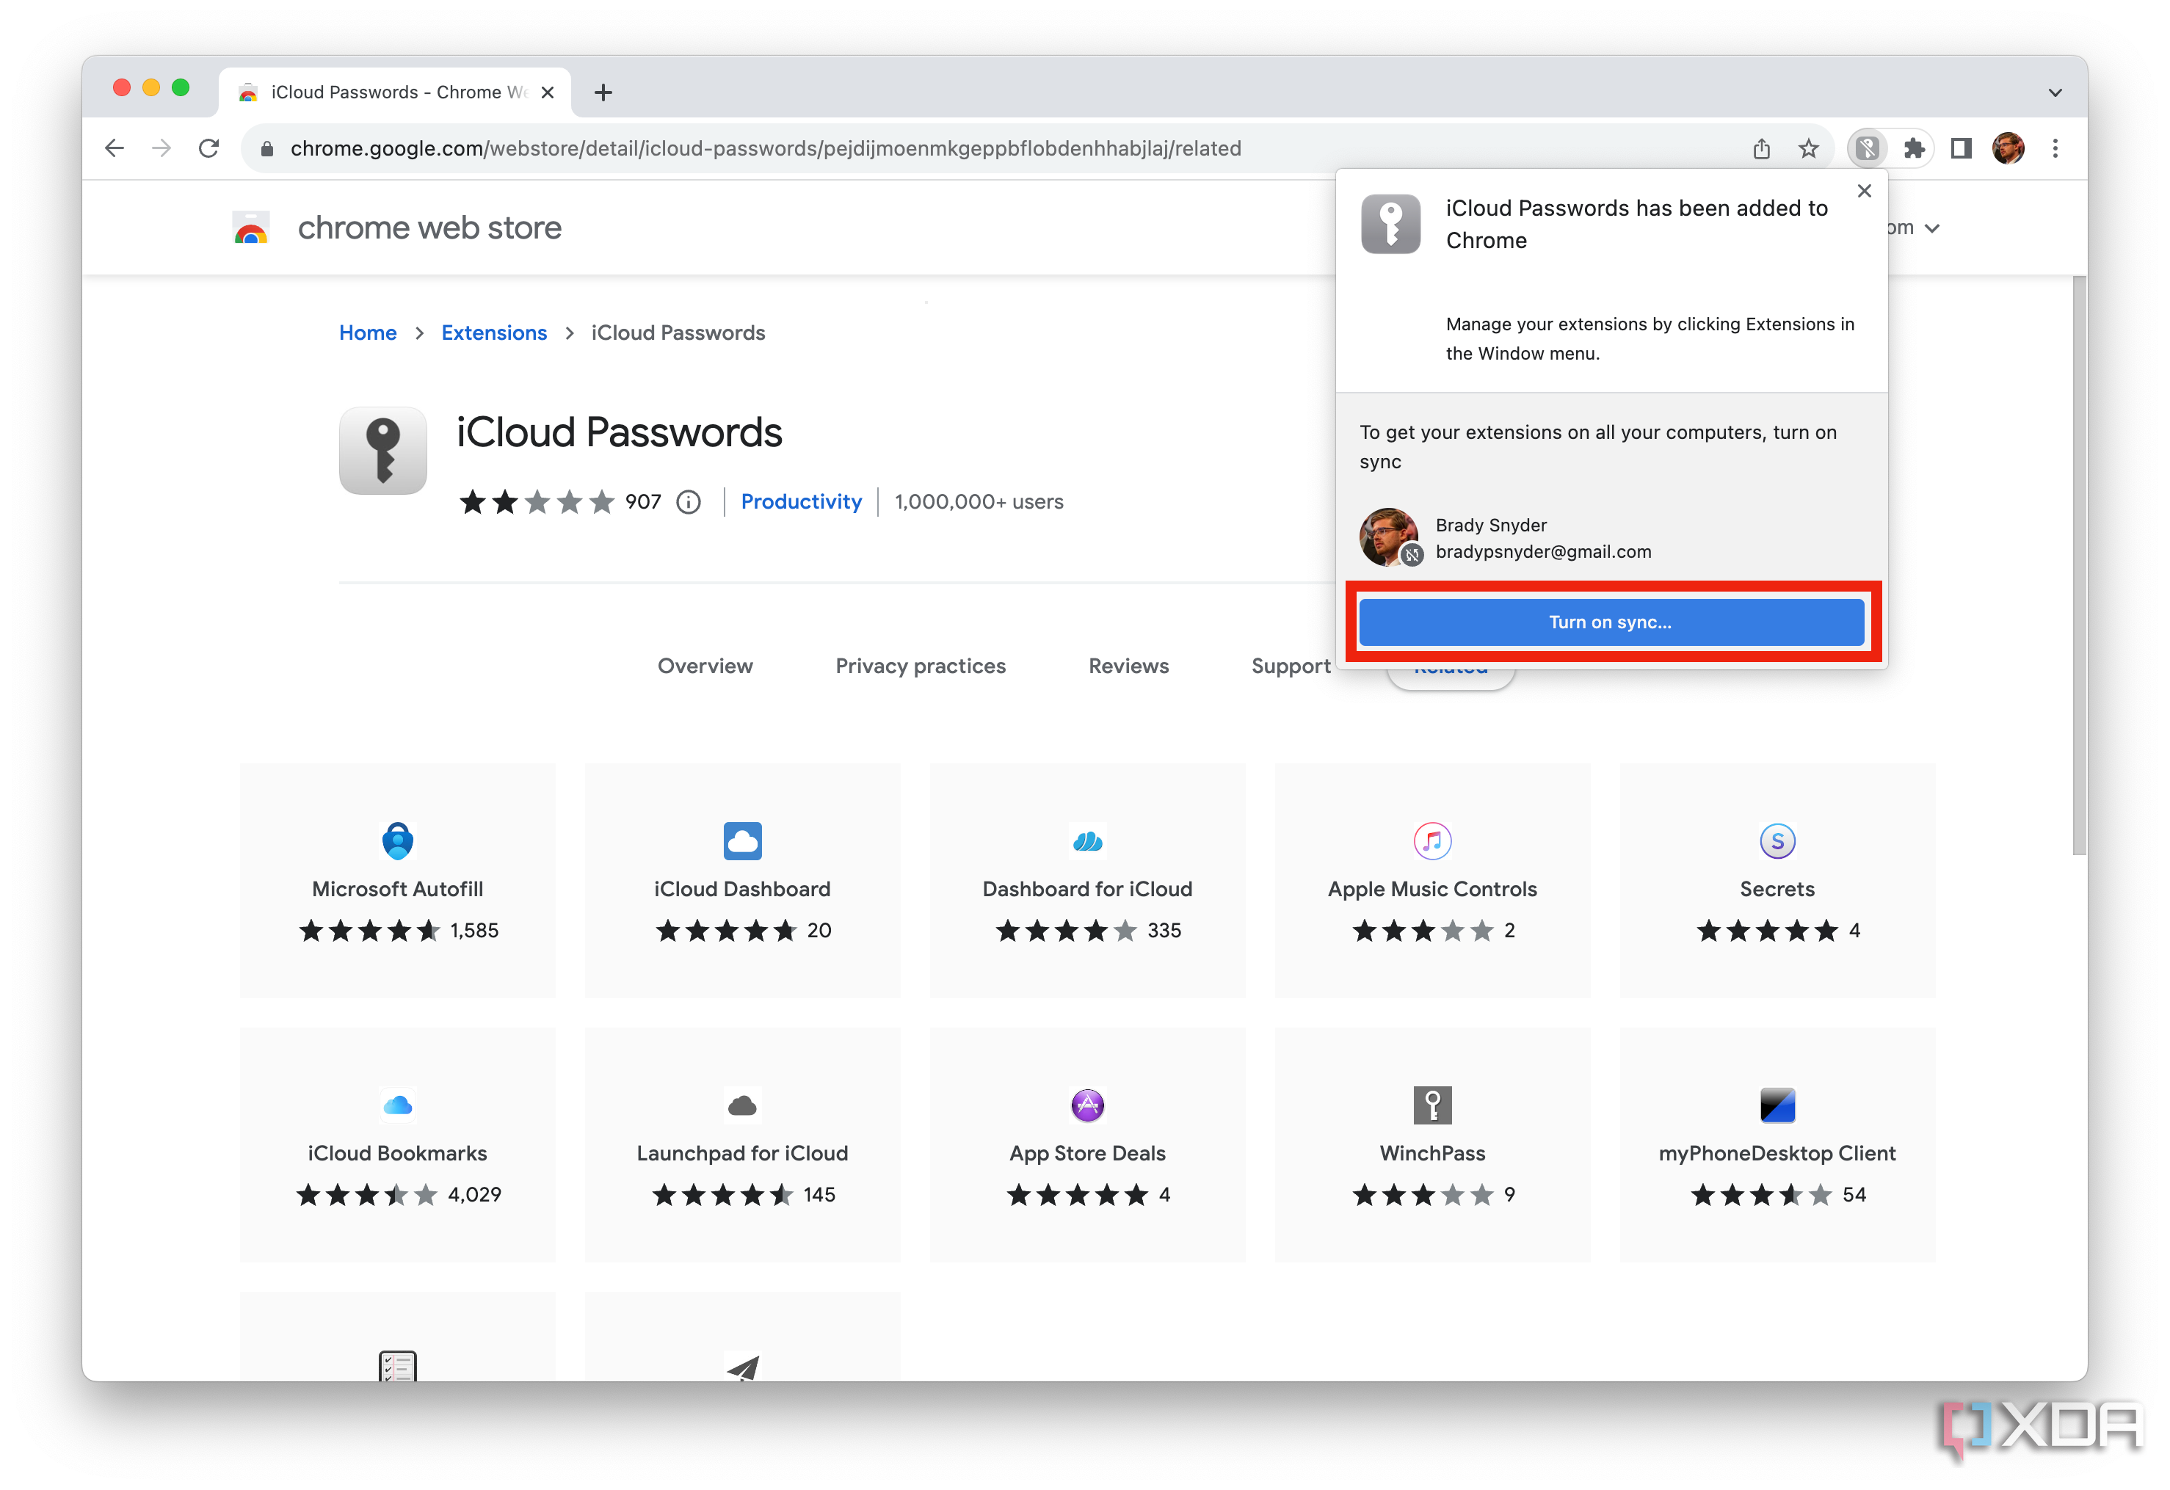Dismiss the popup with the X
This screenshot has width=2170, height=1490.
click(x=1864, y=190)
